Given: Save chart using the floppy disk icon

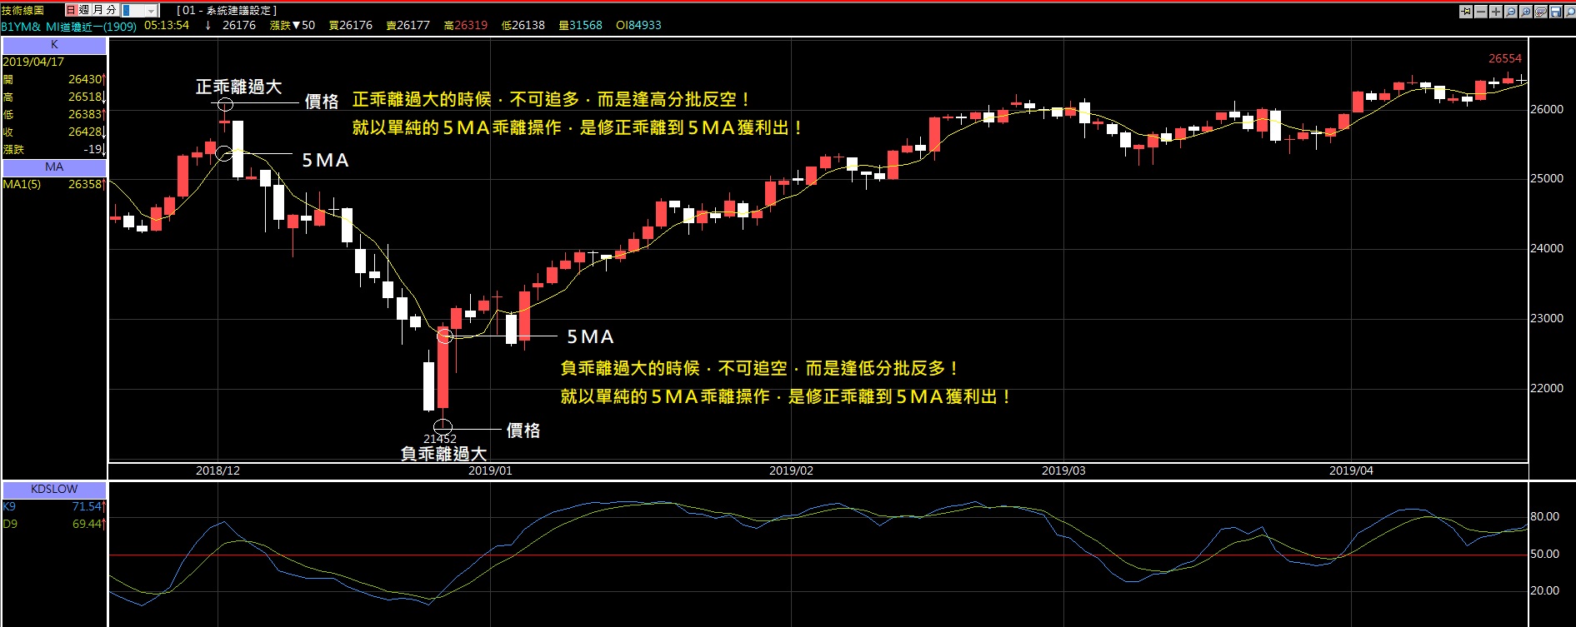Looking at the screenshot, I should point(1555,11).
